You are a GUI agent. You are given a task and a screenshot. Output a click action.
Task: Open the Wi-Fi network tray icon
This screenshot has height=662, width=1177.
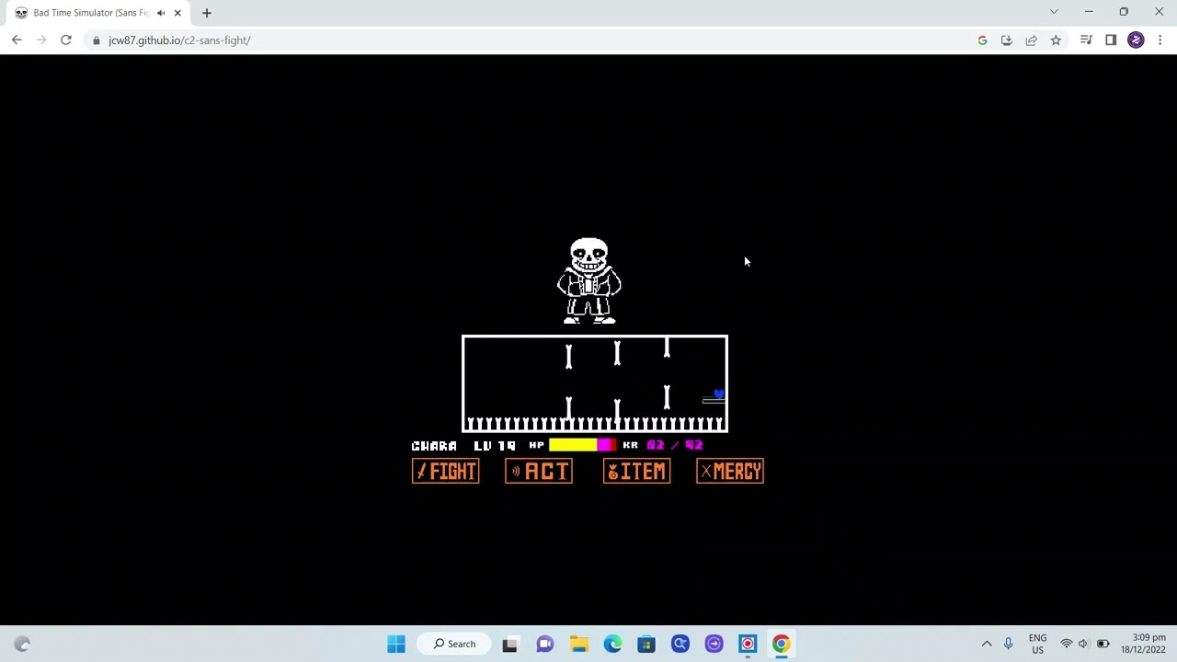1066,644
